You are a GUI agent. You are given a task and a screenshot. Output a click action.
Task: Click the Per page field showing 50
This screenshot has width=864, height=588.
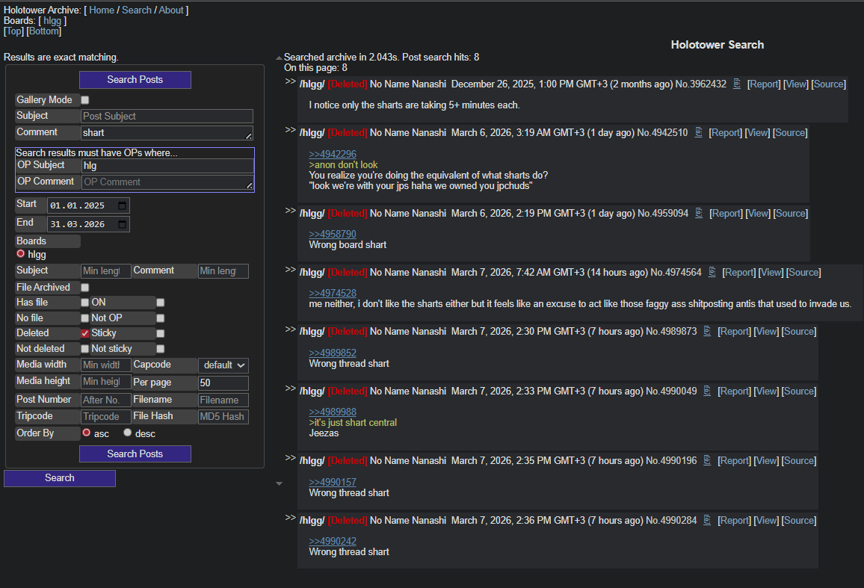223,383
